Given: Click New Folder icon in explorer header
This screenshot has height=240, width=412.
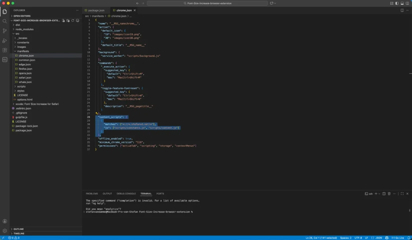Looking at the screenshot, I should 68,20.
